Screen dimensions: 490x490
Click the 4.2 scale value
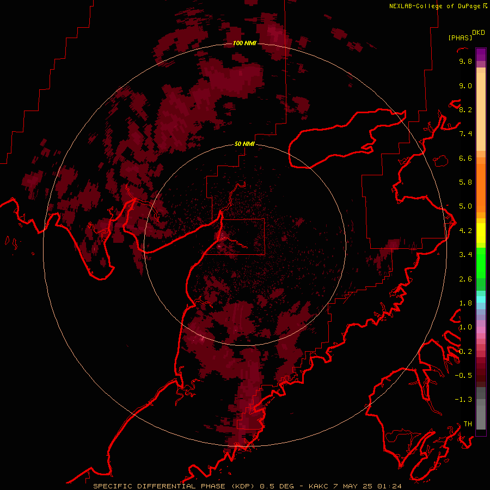point(465,231)
